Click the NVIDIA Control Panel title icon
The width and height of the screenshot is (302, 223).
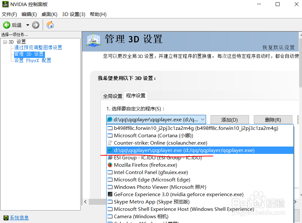5,4
